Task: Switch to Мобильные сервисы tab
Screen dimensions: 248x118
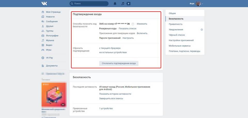Action: point(185,46)
